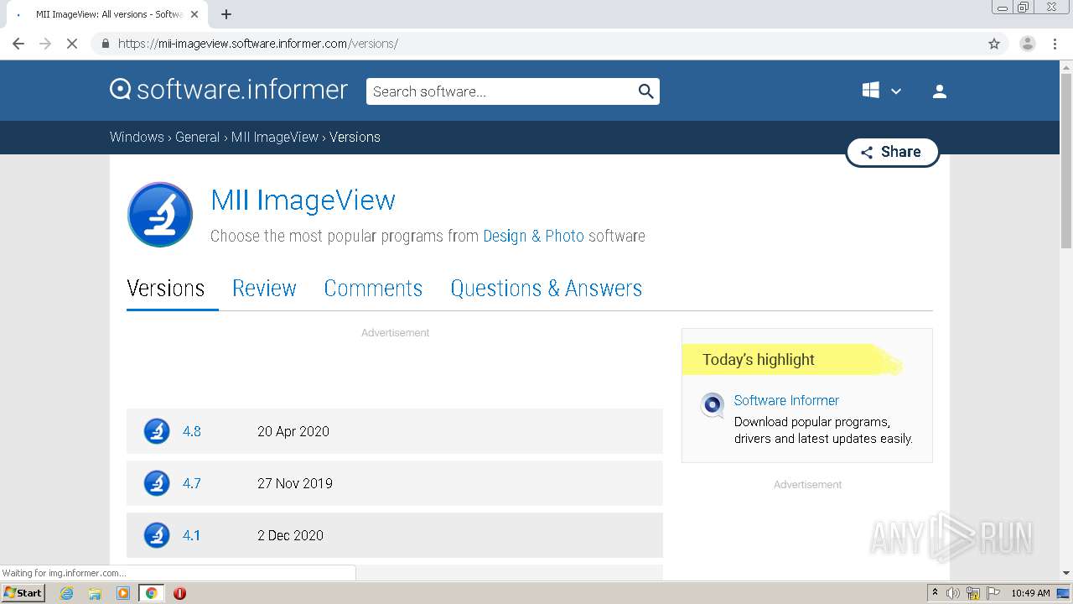The width and height of the screenshot is (1073, 604).
Task: View site security lock info
Action: pyautogui.click(x=105, y=44)
